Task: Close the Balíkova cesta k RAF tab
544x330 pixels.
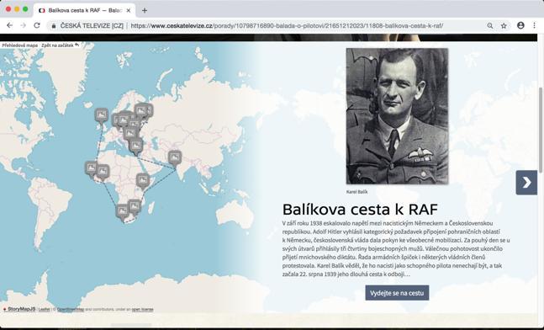Action: coord(129,10)
